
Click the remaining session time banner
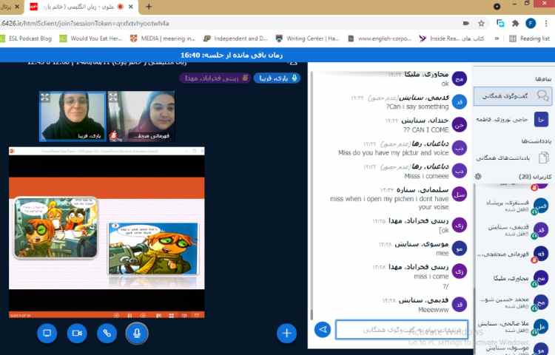(x=232, y=55)
